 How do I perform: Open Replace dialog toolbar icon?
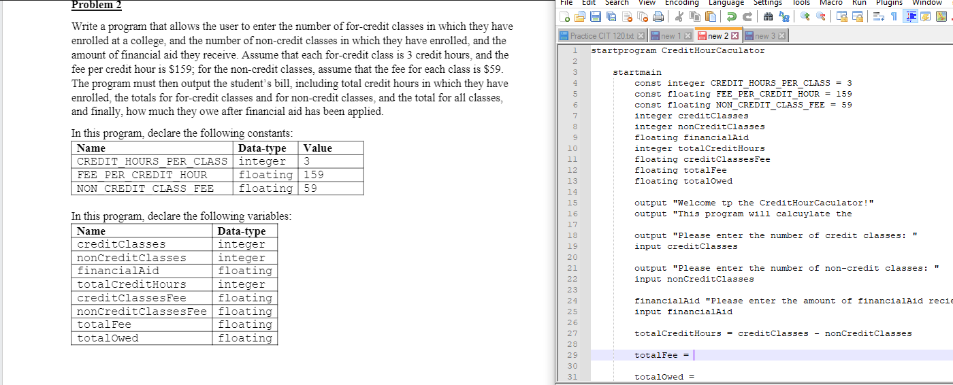pos(784,16)
